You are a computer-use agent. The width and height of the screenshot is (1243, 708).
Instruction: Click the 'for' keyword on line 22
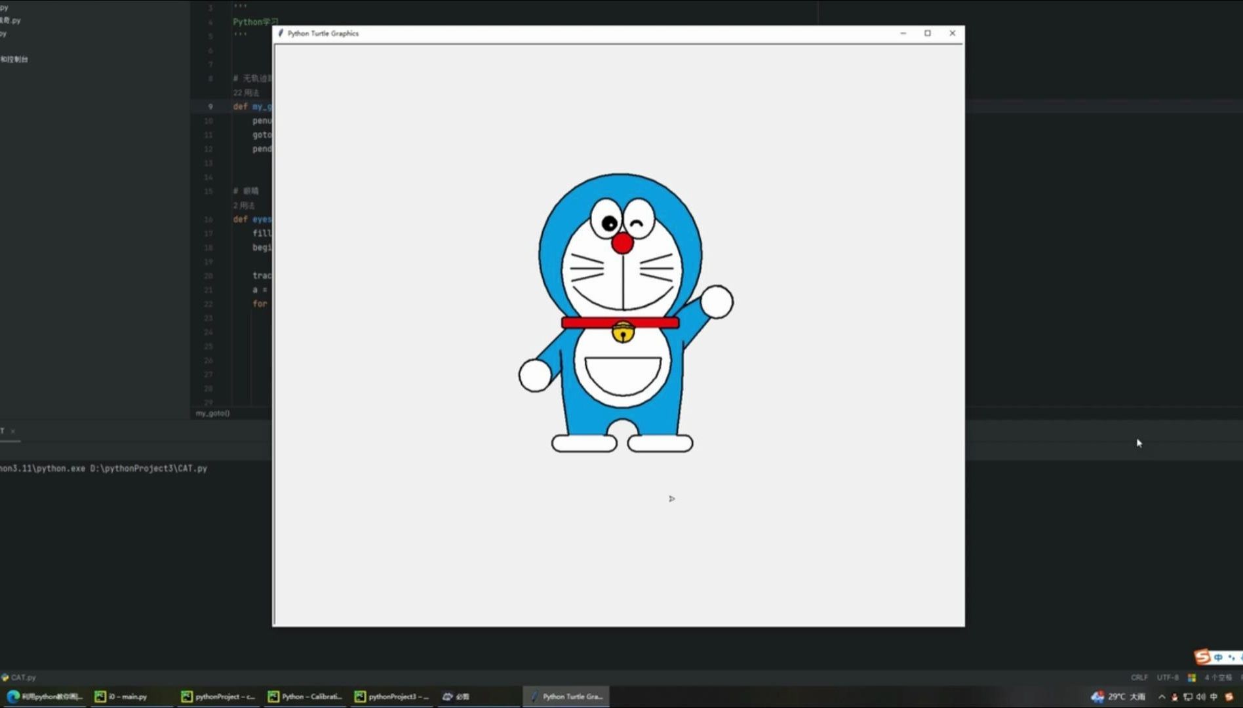(x=260, y=304)
